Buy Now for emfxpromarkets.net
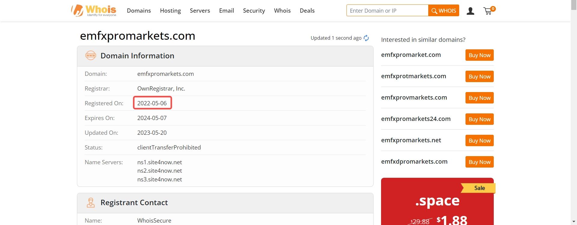 (479, 140)
